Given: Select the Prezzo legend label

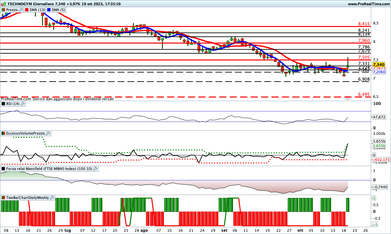Looking at the screenshot, I should [x=12, y=10].
